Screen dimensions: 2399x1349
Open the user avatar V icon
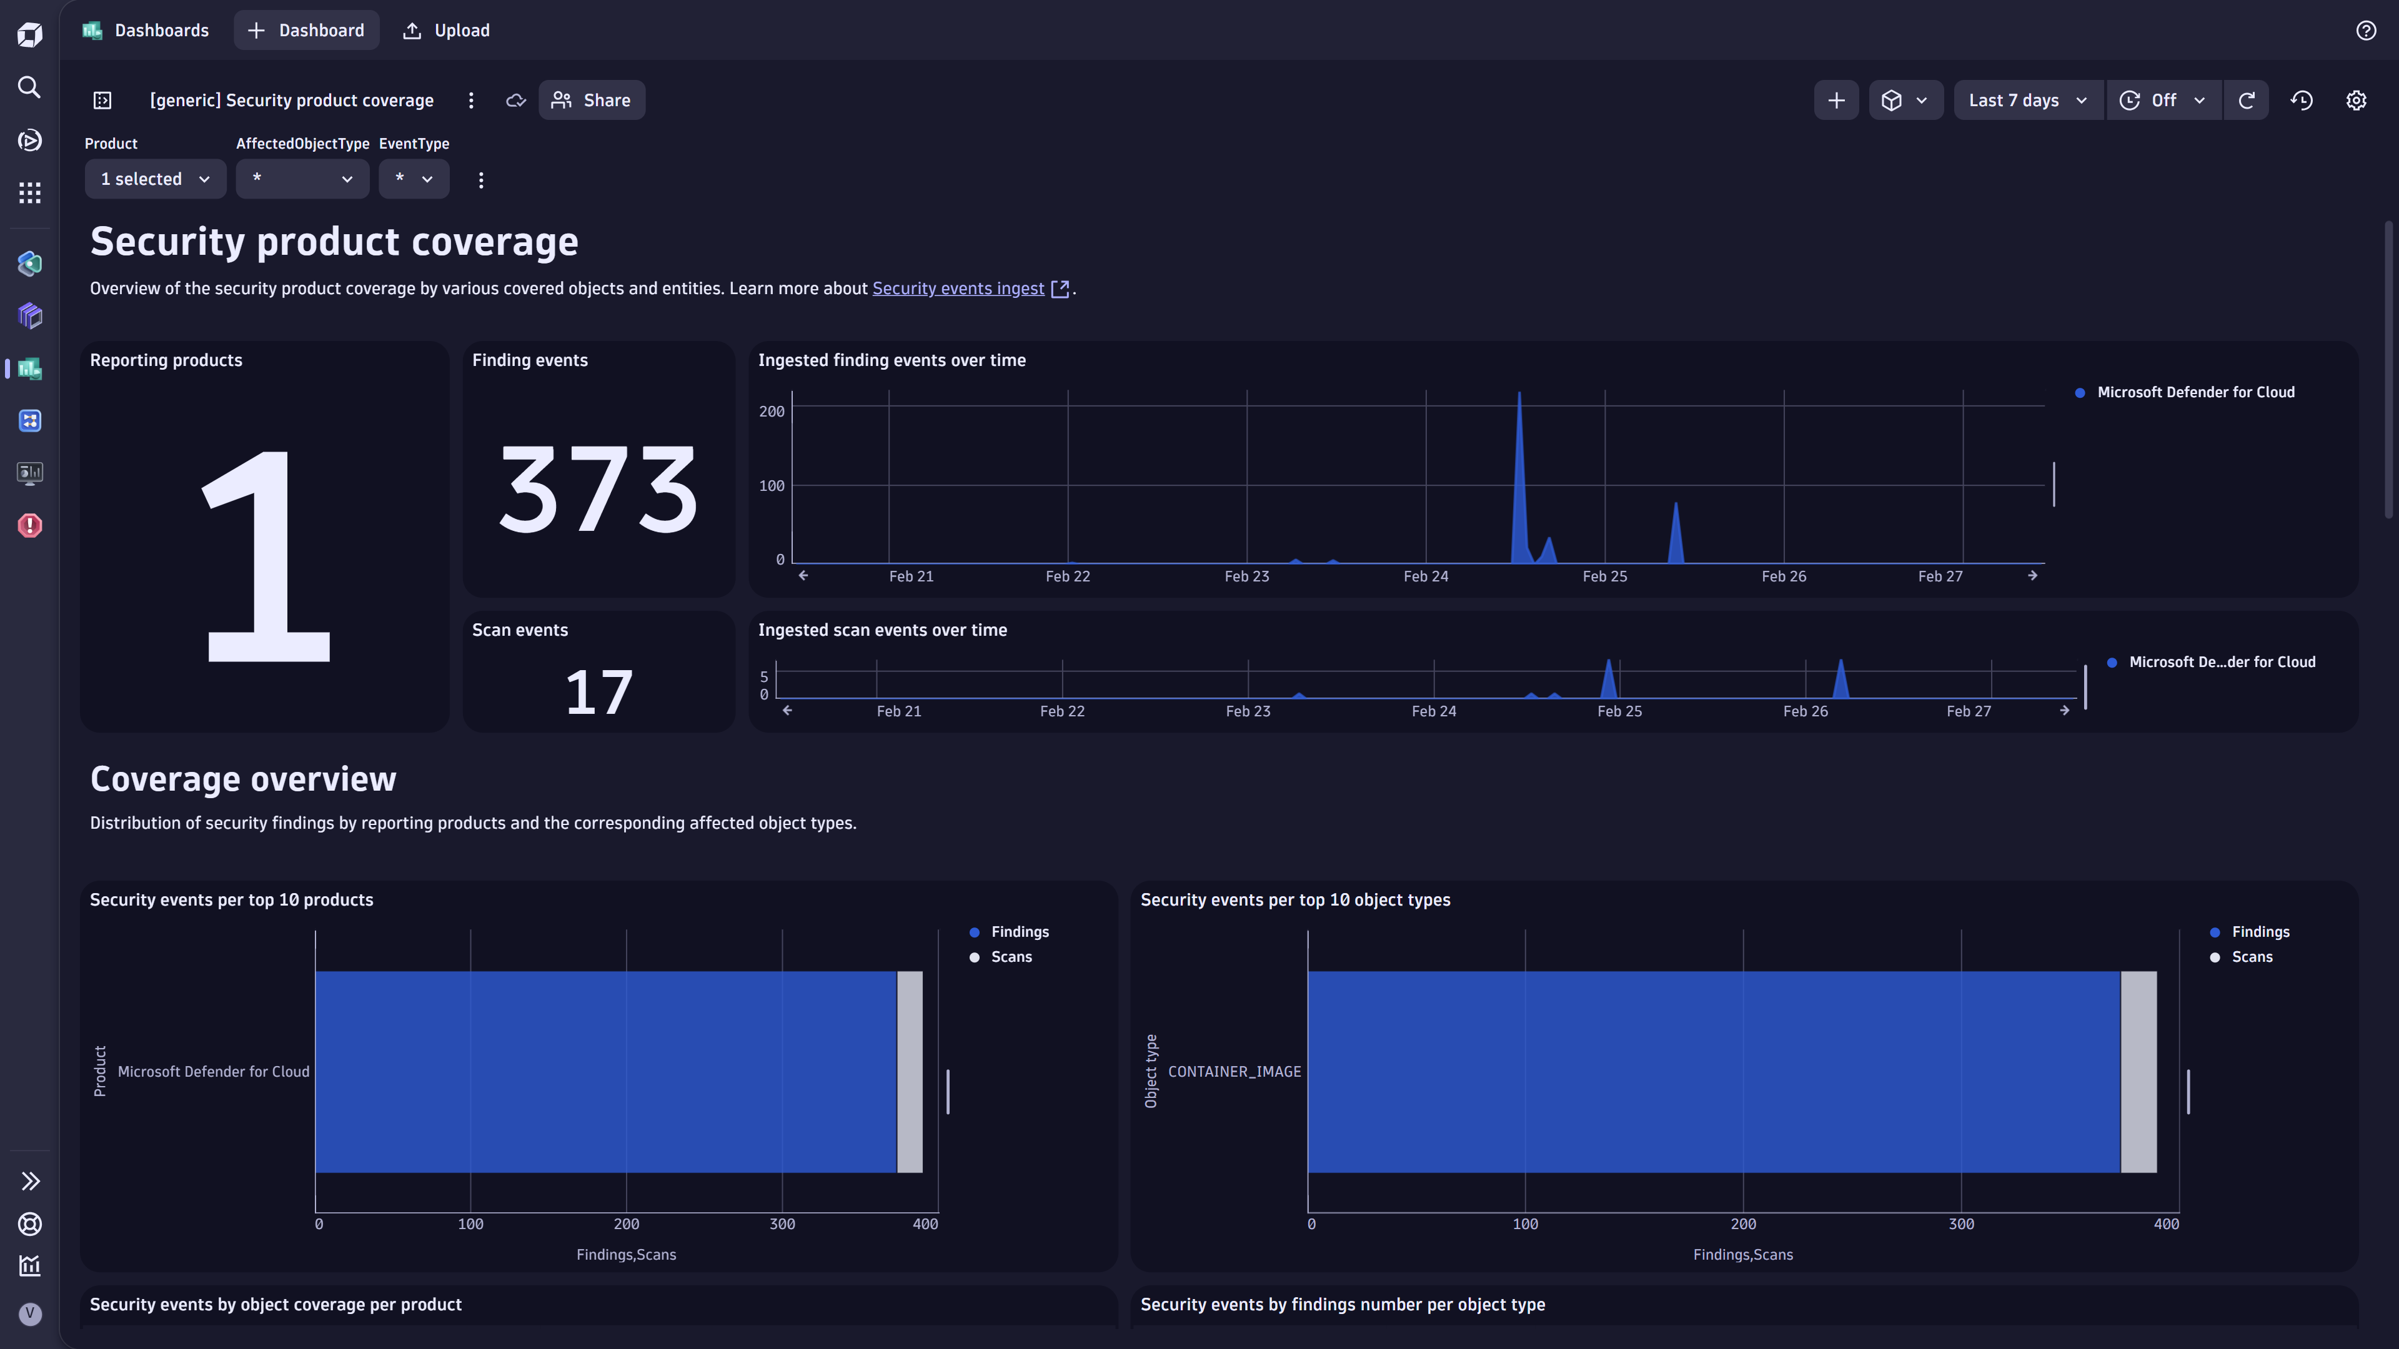click(30, 1313)
